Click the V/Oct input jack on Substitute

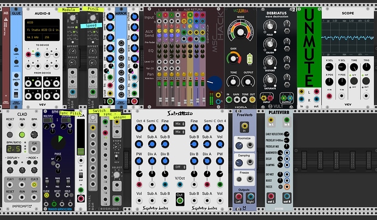(x=180, y=185)
